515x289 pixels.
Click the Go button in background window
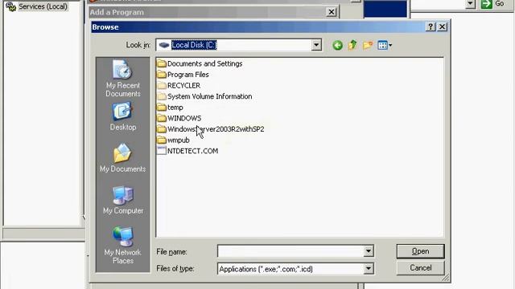[x=493, y=3]
